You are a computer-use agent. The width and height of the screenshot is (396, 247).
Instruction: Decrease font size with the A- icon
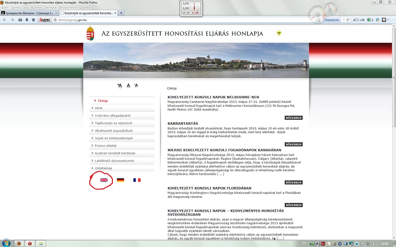pyautogui.click(x=136, y=86)
